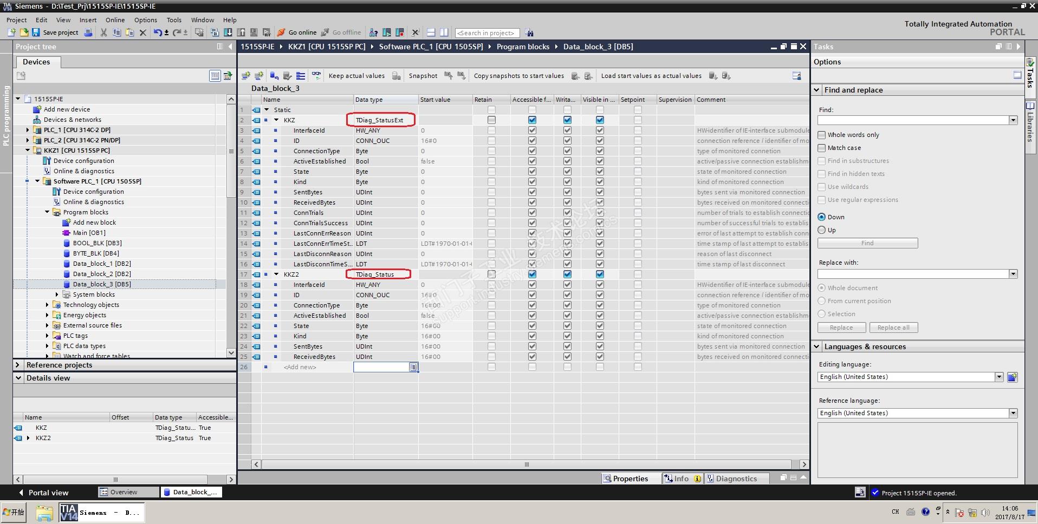Viewport: 1038px width, 524px height.
Task: Click the editor view settings icon
Action: (797, 76)
